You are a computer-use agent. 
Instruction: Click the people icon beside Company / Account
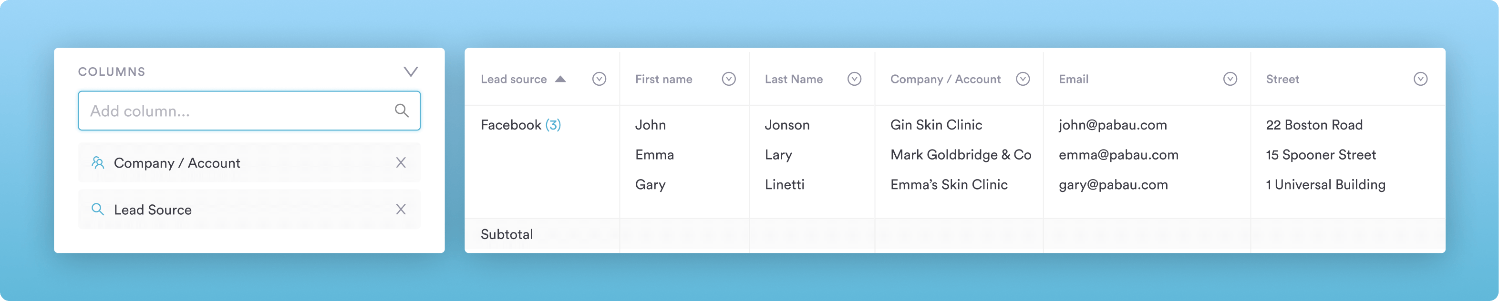click(98, 163)
